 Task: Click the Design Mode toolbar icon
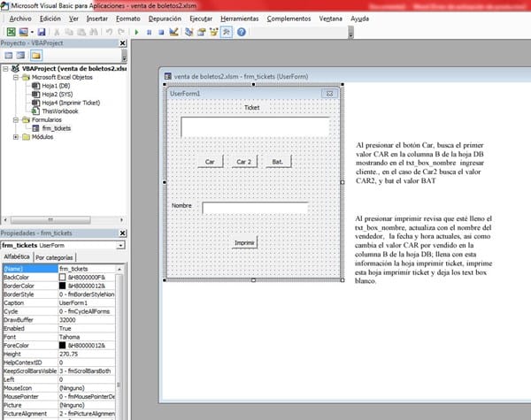click(x=173, y=33)
